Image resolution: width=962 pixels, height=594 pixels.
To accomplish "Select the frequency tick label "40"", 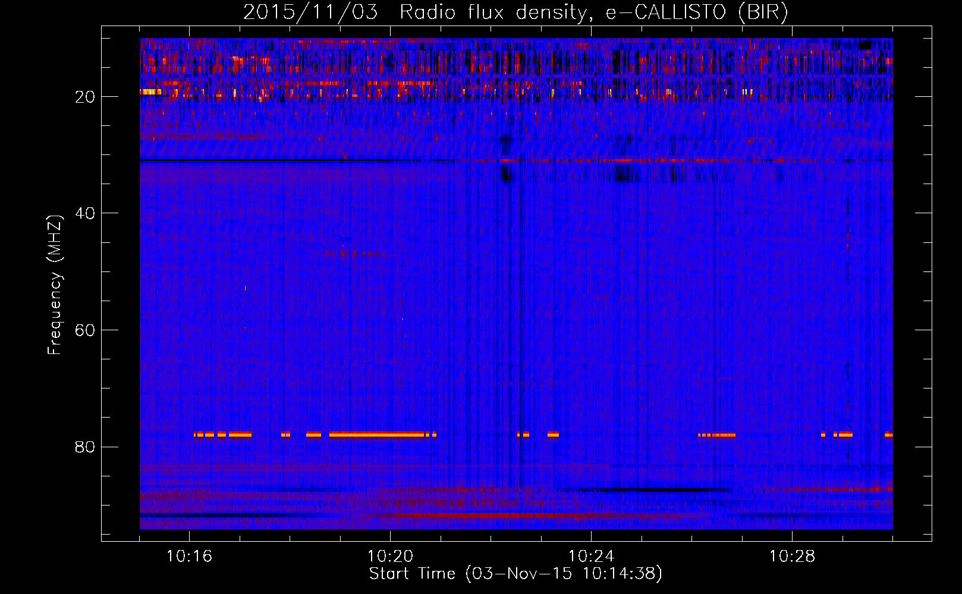I will (x=85, y=213).
